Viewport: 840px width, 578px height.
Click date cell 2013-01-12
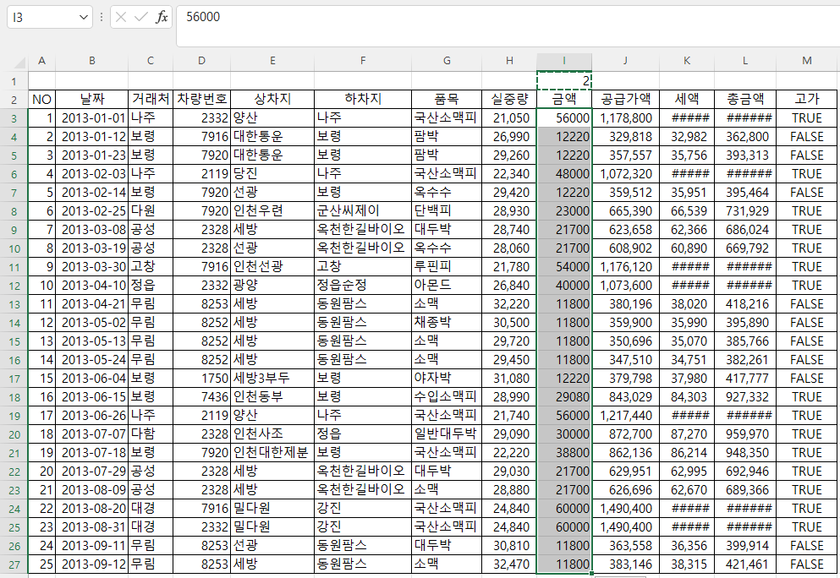(91, 137)
